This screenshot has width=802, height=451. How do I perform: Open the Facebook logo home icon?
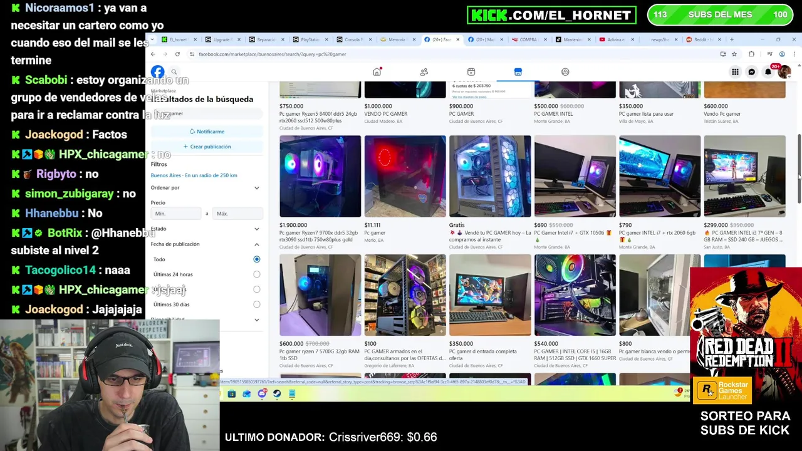pyautogui.click(x=157, y=72)
